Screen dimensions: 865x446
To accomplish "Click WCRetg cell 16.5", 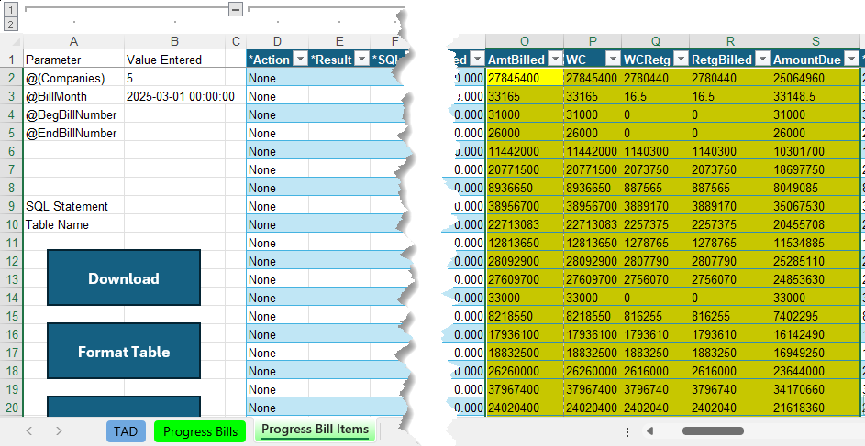I will 655,96.
